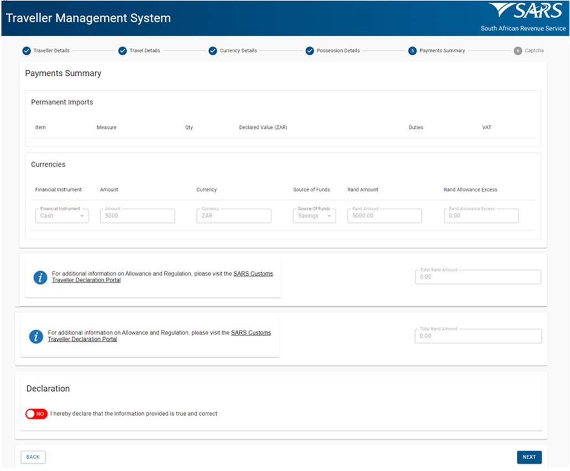
Task: Click the info icon beside lower Total Rand Amount
Action: pyautogui.click(x=36, y=337)
